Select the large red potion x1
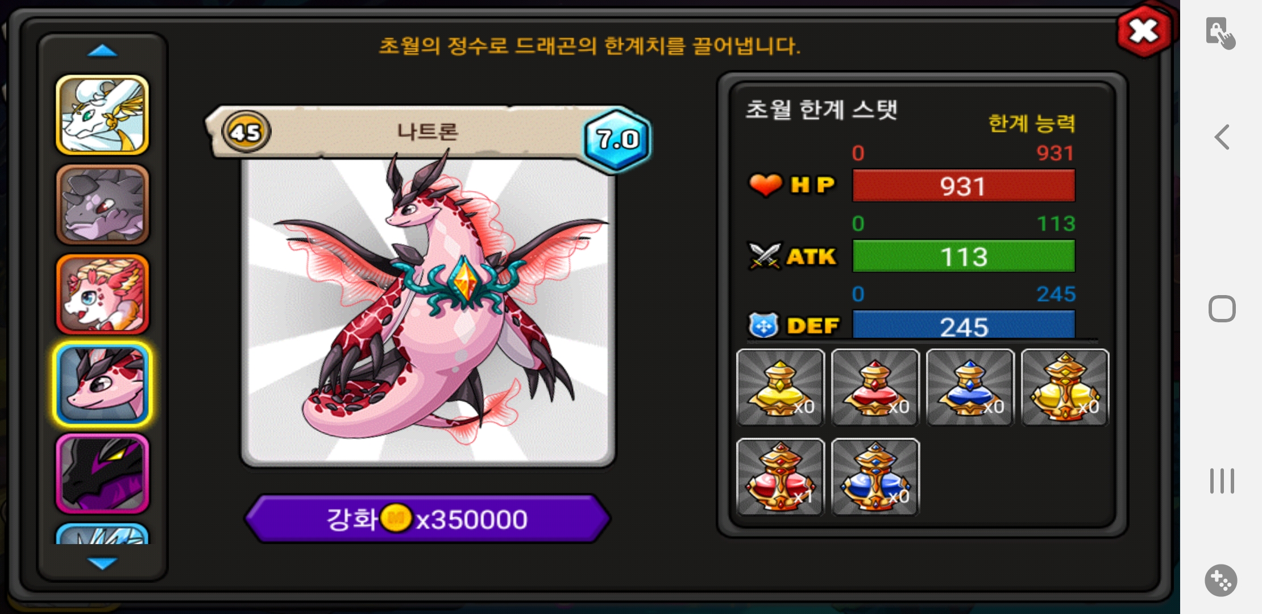The width and height of the screenshot is (1262, 614). point(780,477)
